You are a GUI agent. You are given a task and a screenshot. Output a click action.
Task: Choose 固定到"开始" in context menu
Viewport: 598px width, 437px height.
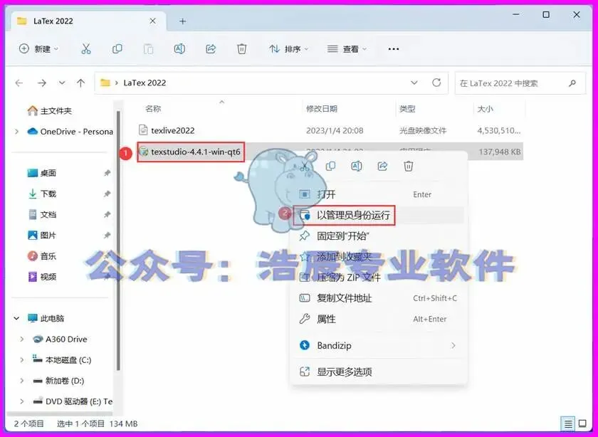click(x=379, y=236)
